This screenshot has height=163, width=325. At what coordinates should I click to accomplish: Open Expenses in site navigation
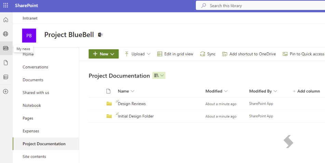(31, 131)
